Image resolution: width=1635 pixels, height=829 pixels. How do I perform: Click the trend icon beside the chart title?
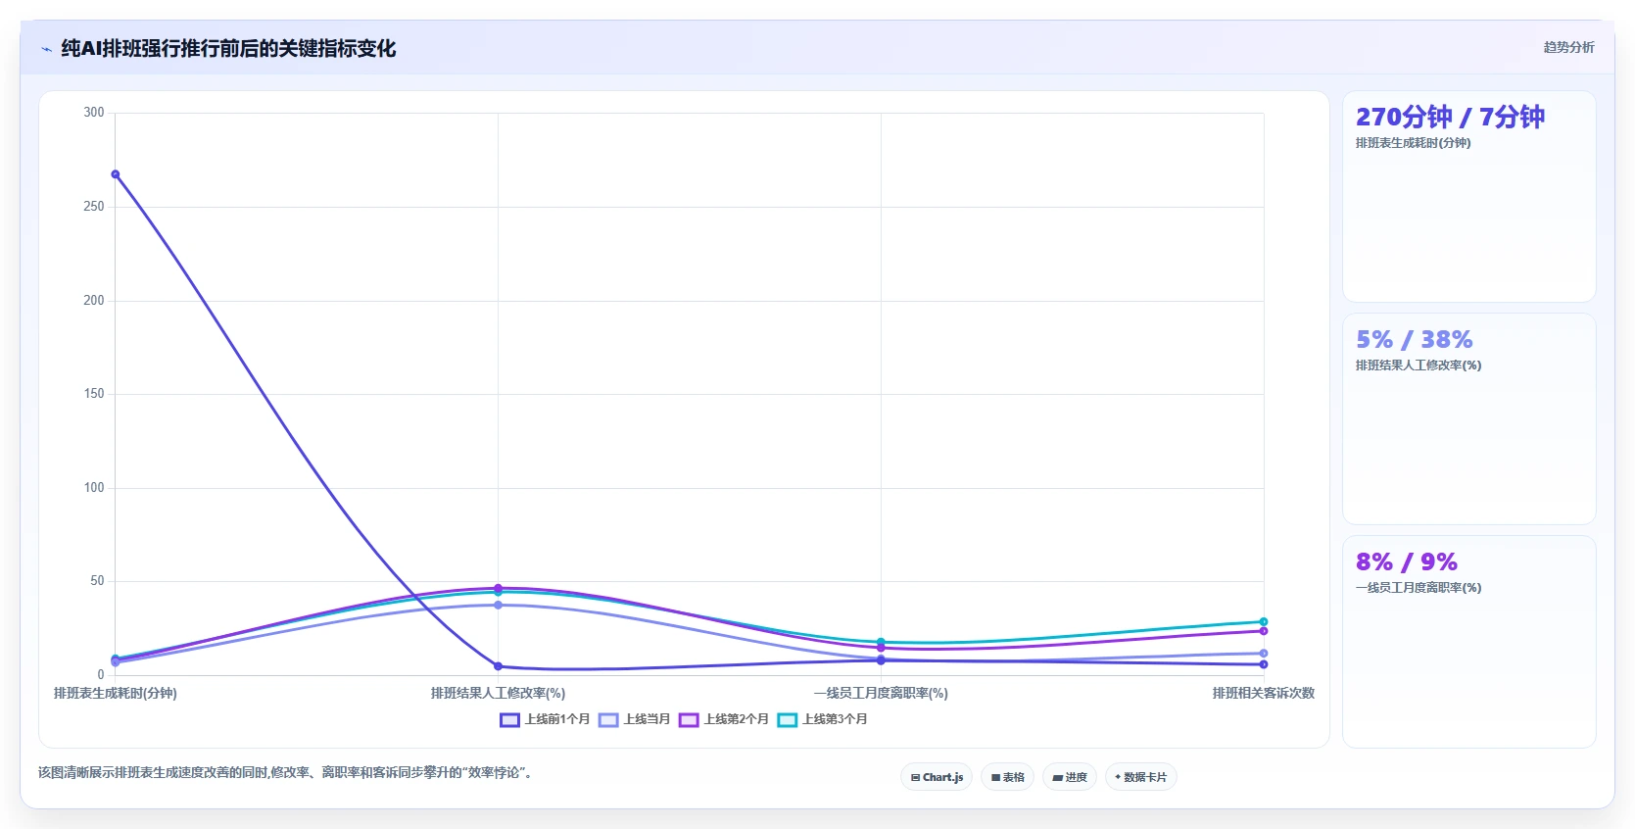(46, 49)
